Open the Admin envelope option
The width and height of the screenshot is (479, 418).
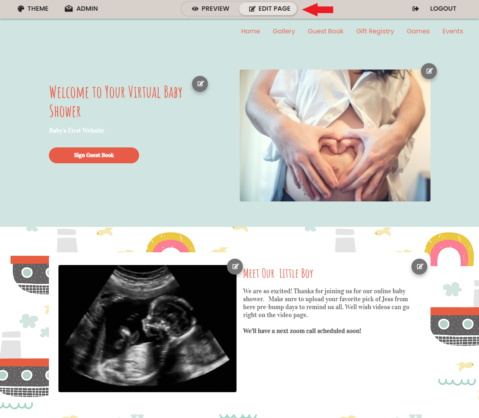81,9
